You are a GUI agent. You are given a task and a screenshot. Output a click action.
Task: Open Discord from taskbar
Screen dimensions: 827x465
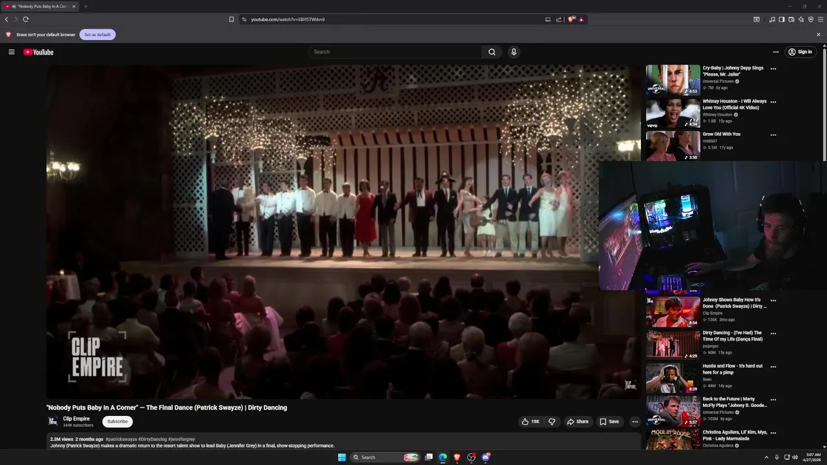[485, 457]
